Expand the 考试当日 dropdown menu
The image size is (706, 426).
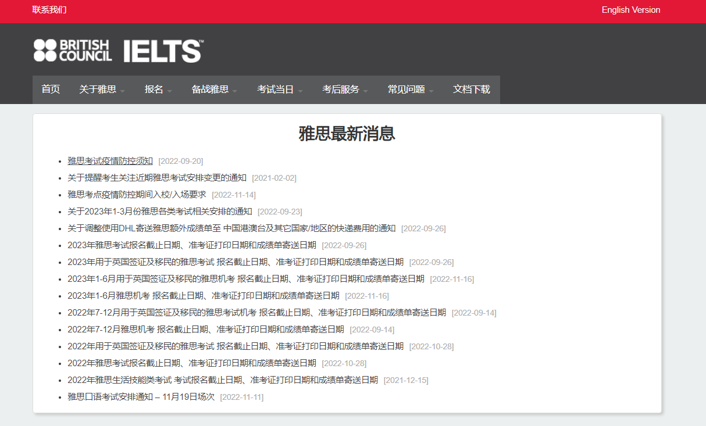(280, 90)
